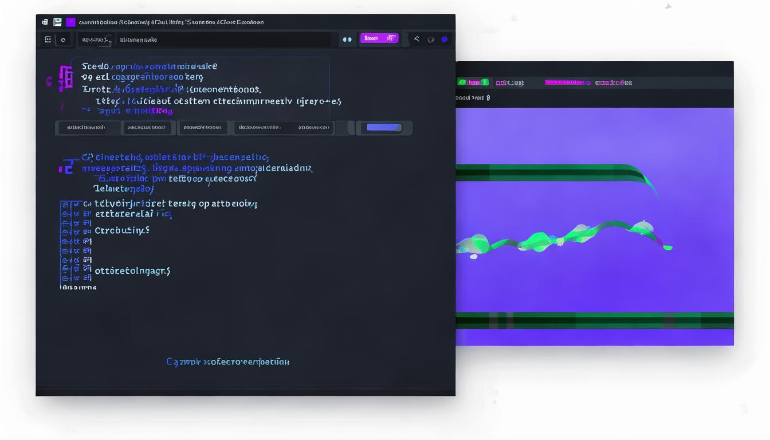Switch to the first tab below the description block
This screenshot has height=440, width=770.
pos(88,127)
